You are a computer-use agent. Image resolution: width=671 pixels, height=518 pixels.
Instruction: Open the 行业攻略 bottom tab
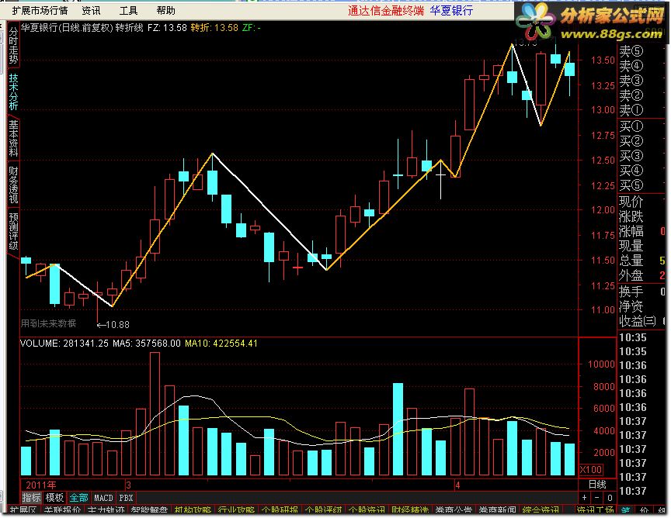237,510
